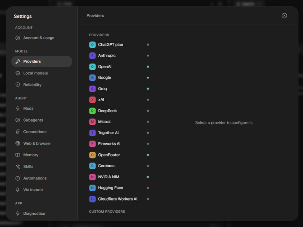Select the OpenAI provider name

pos(105,67)
